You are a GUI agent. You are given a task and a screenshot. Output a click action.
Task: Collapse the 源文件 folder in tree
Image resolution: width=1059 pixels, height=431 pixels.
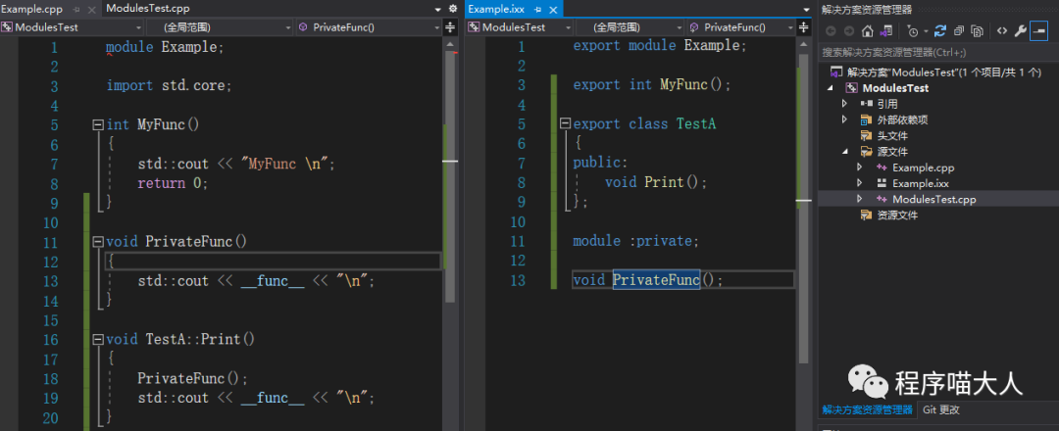pyautogui.click(x=845, y=152)
